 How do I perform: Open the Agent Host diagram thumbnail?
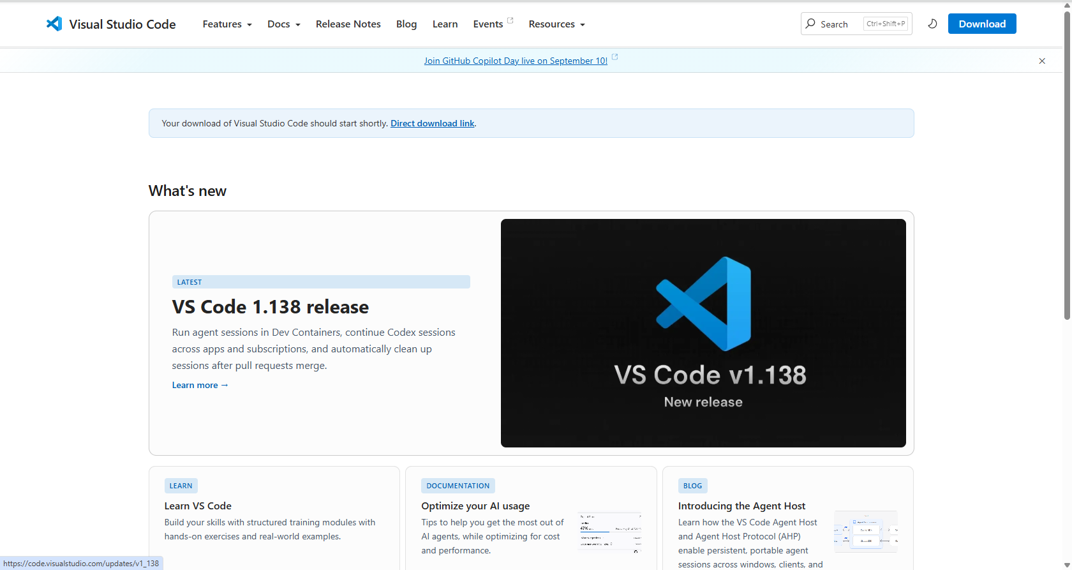(866, 532)
